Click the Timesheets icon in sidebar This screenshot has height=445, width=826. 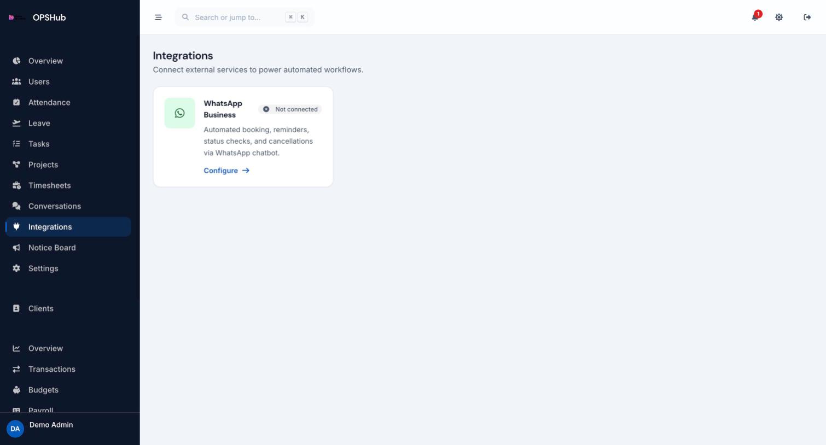click(16, 185)
